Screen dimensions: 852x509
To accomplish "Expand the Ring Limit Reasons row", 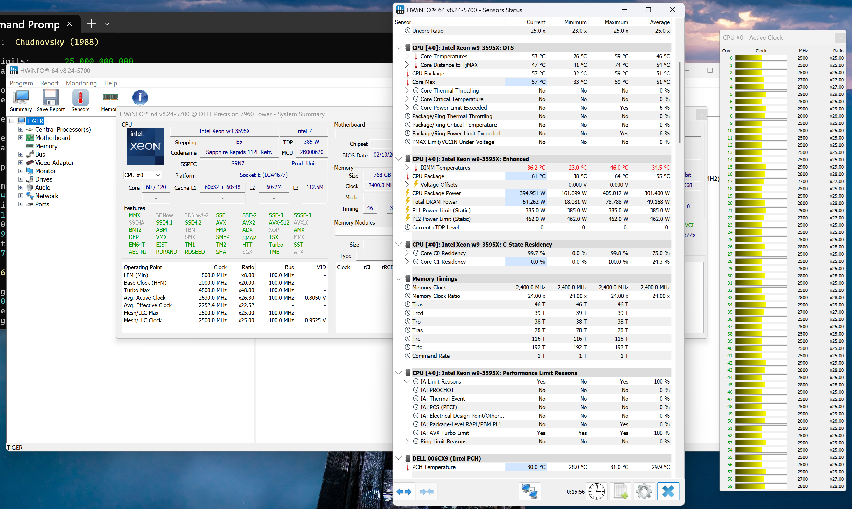I will [407, 441].
